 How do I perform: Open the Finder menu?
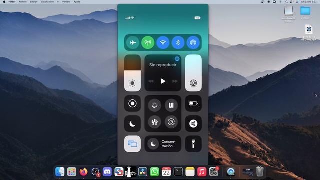point(12,2)
